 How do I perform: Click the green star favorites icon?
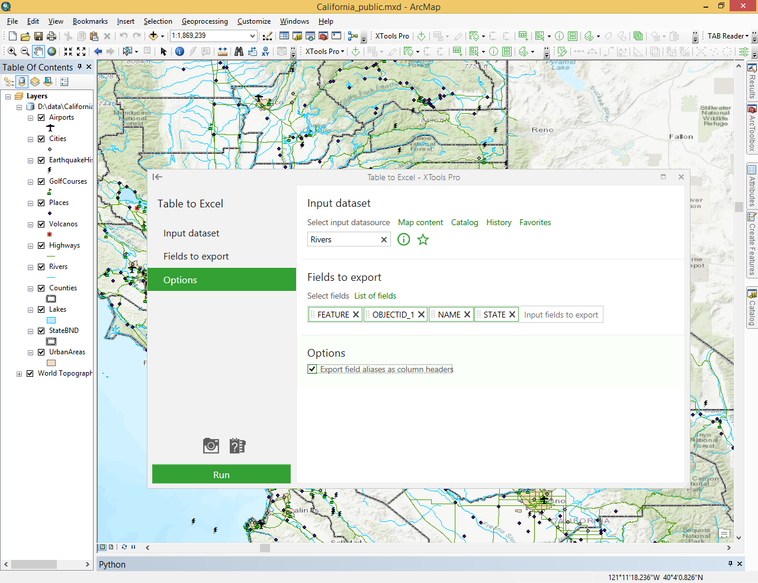click(423, 239)
